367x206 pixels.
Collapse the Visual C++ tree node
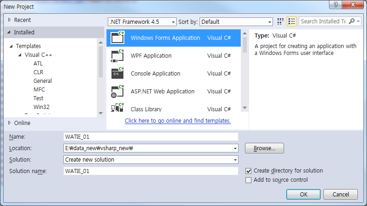coord(20,55)
